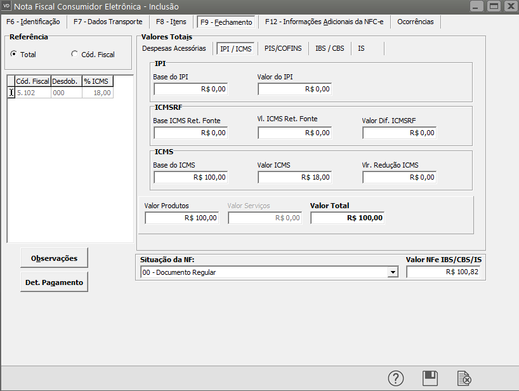Image resolution: width=519 pixels, height=391 pixels.
Task: Close the Nota Fiscal window
Action: [509, 6]
